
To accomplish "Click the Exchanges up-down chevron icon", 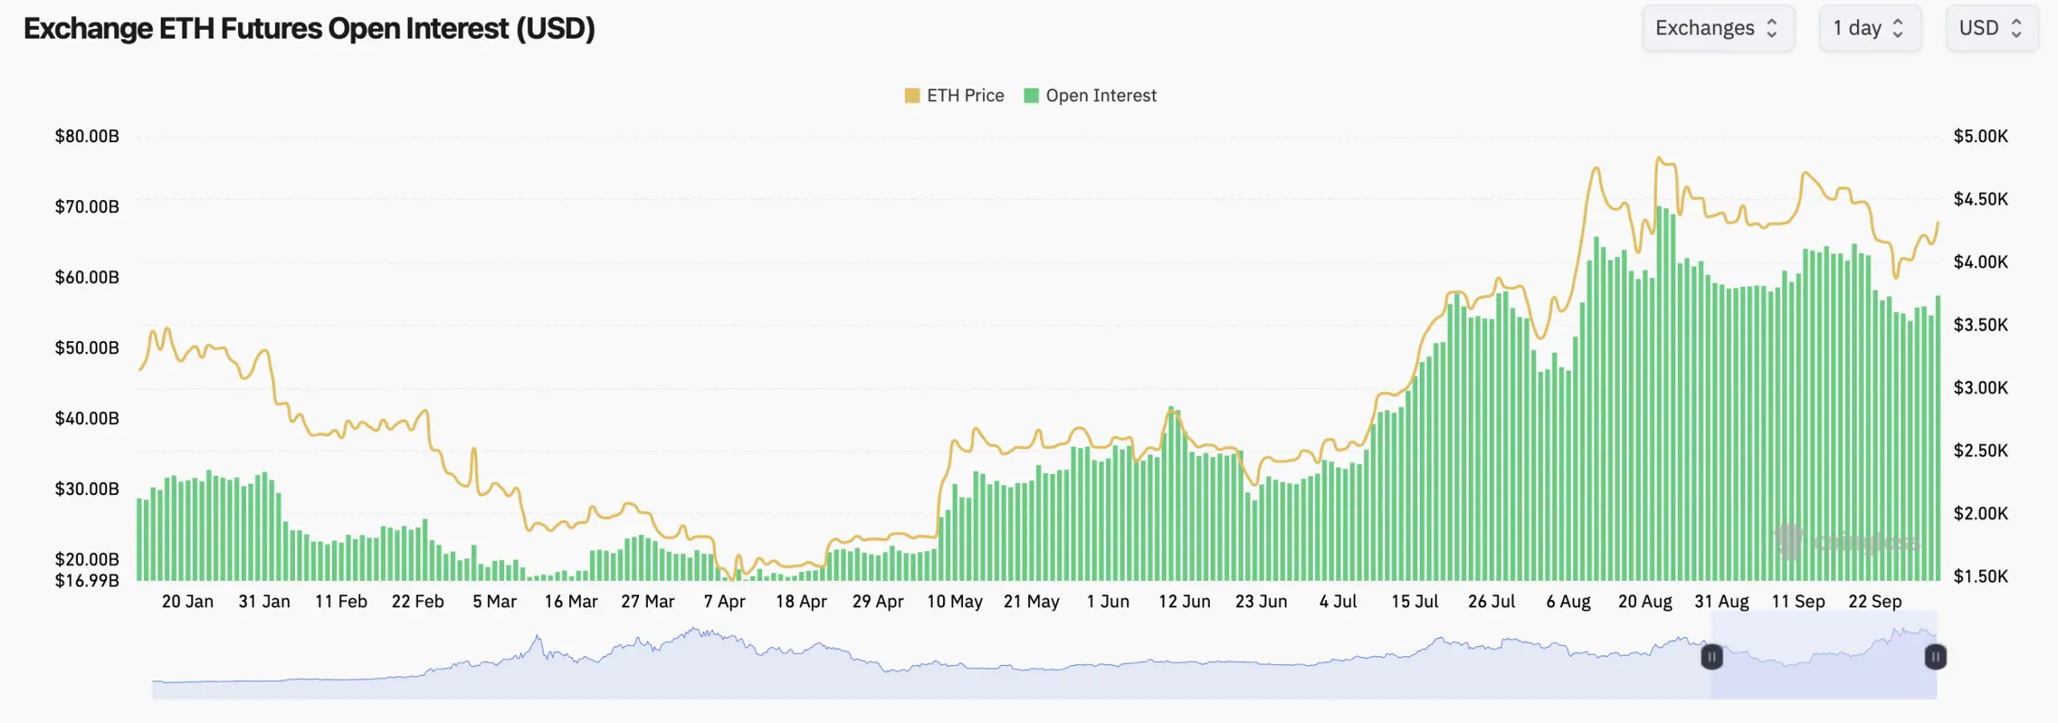I will tap(1772, 28).
